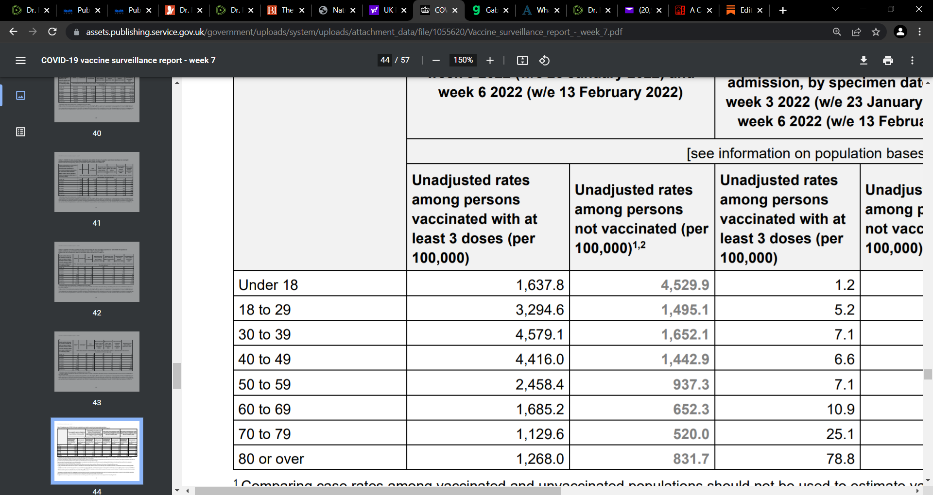This screenshot has width=933, height=495.
Task: Edit the 150% zoom level field
Action: [463, 60]
